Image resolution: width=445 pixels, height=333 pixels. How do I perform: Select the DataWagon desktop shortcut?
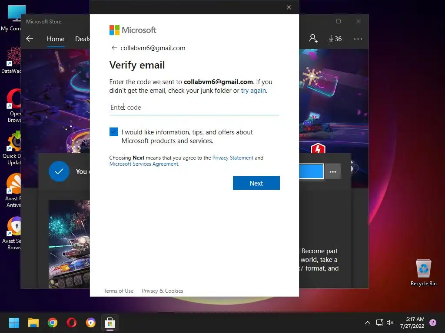11,60
